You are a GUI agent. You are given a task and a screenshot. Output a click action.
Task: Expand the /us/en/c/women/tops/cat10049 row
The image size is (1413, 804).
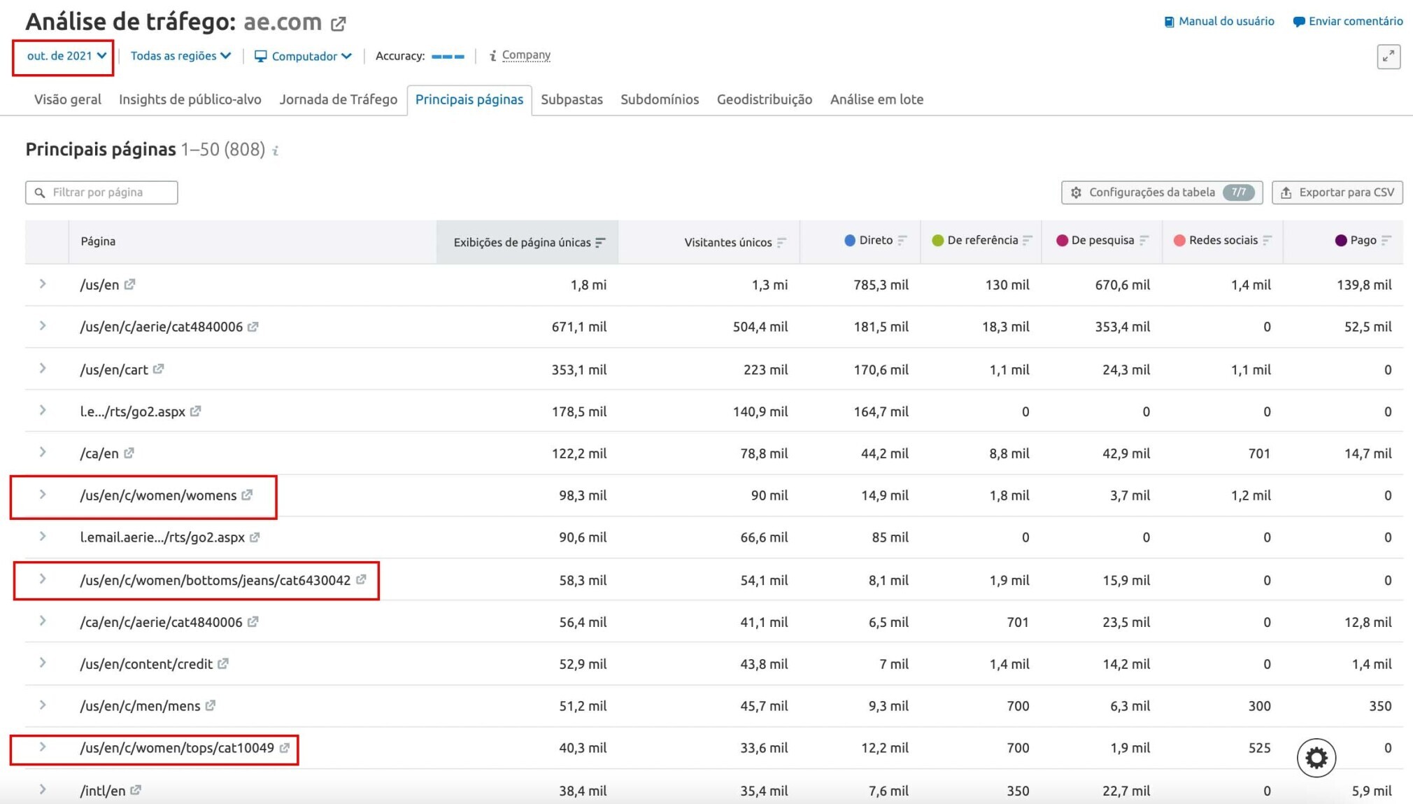pos(43,748)
